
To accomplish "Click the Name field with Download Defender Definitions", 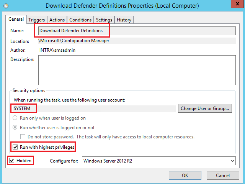I will coord(137,30).
